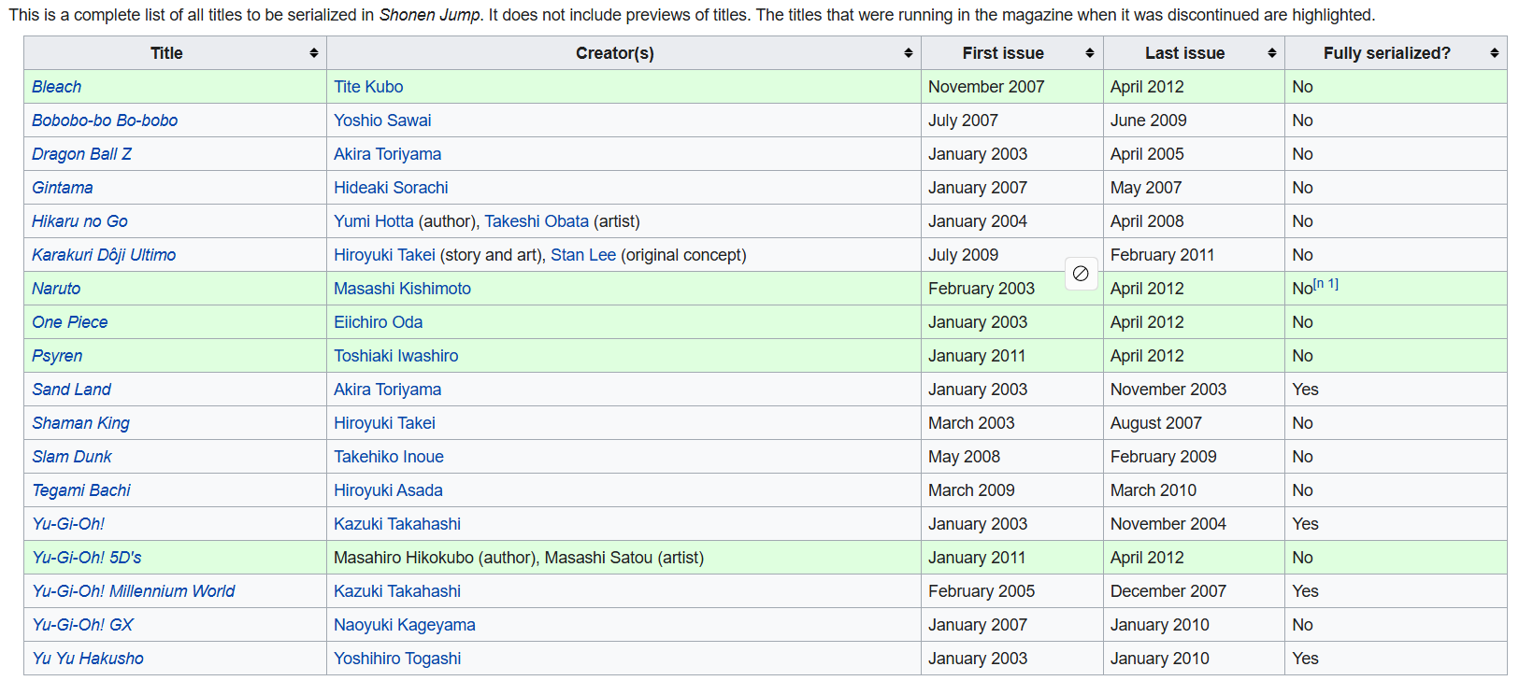The width and height of the screenshot is (1519, 695).
Task: Click the Masashi Kishimoto link
Action: pyautogui.click(x=402, y=289)
